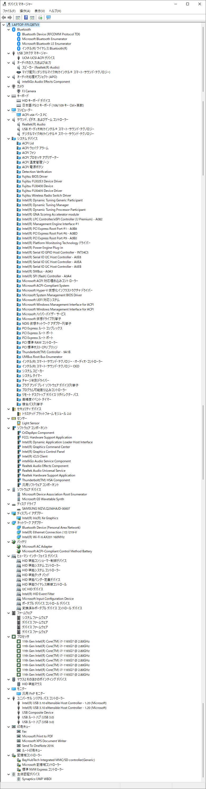The width and height of the screenshot is (206, 789).
Task: Collapse the プロセッサ category
Action: (x=9, y=637)
